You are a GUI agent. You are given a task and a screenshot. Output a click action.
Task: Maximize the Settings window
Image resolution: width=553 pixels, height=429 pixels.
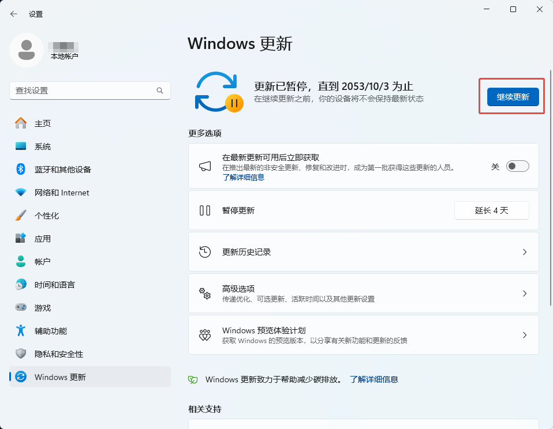point(513,9)
